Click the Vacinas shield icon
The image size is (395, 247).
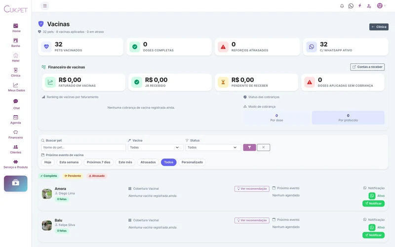(x=41, y=24)
